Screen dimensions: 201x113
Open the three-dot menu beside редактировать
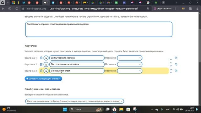click(176, 8)
